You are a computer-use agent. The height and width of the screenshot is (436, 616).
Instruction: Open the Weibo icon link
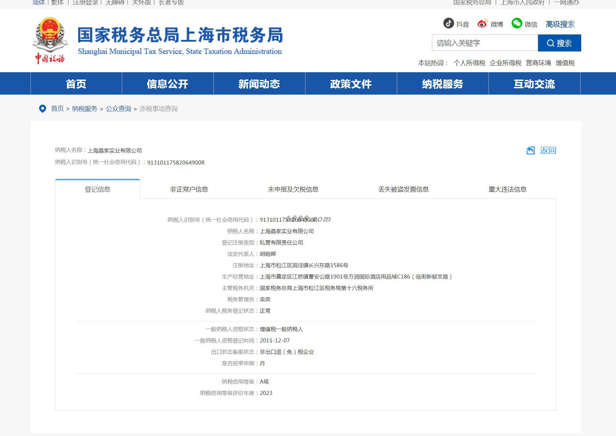(482, 24)
